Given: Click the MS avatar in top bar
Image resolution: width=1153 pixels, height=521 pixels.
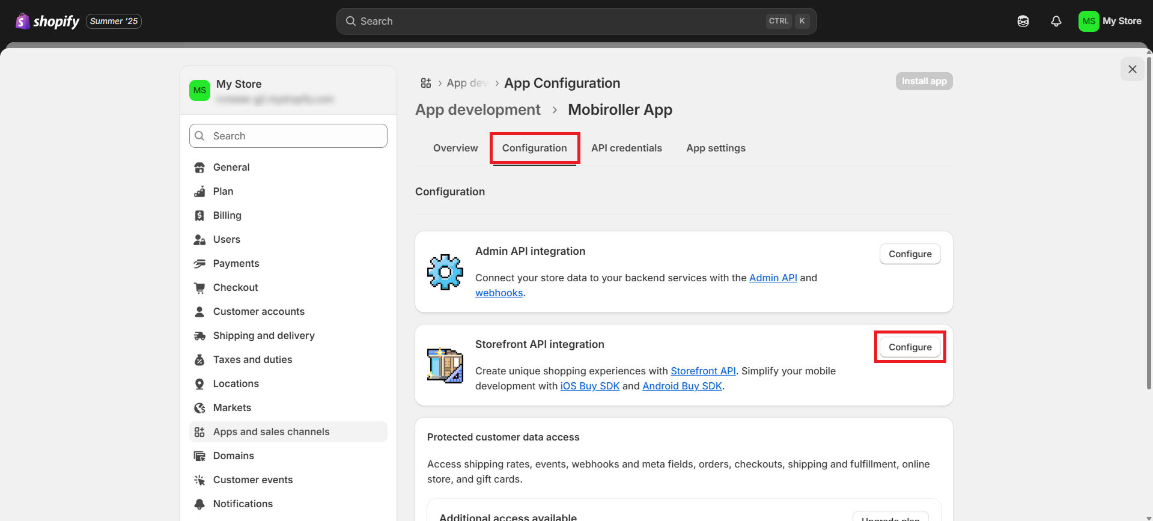Looking at the screenshot, I should [1089, 21].
